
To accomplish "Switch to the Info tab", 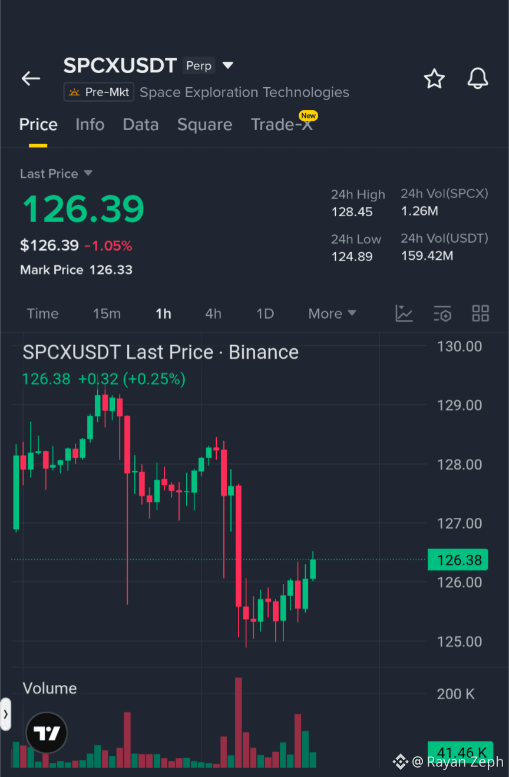I will pyautogui.click(x=90, y=125).
